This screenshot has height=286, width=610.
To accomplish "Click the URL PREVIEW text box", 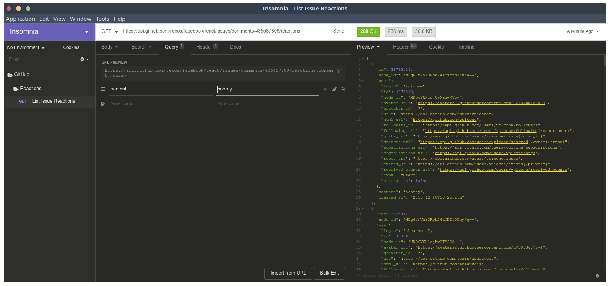I will (x=223, y=73).
